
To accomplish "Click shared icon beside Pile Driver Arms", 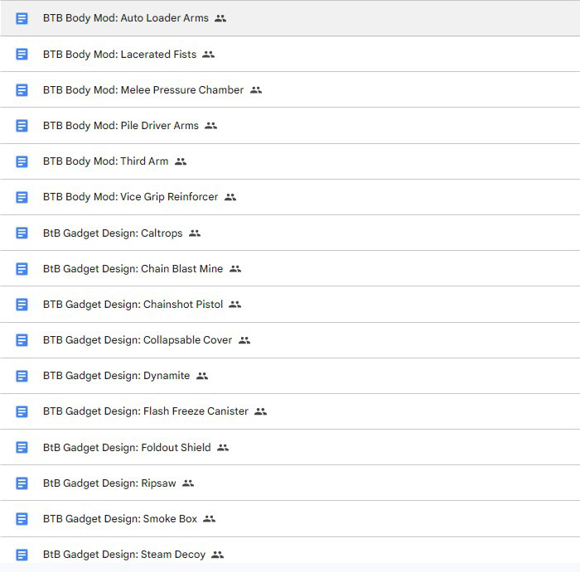I will tap(210, 126).
